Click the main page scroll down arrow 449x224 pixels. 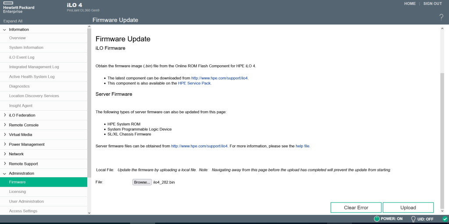[x=442, y=210]
